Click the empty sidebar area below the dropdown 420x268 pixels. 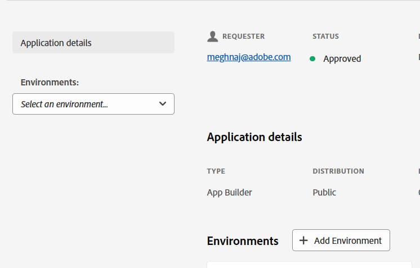(93, 185)
